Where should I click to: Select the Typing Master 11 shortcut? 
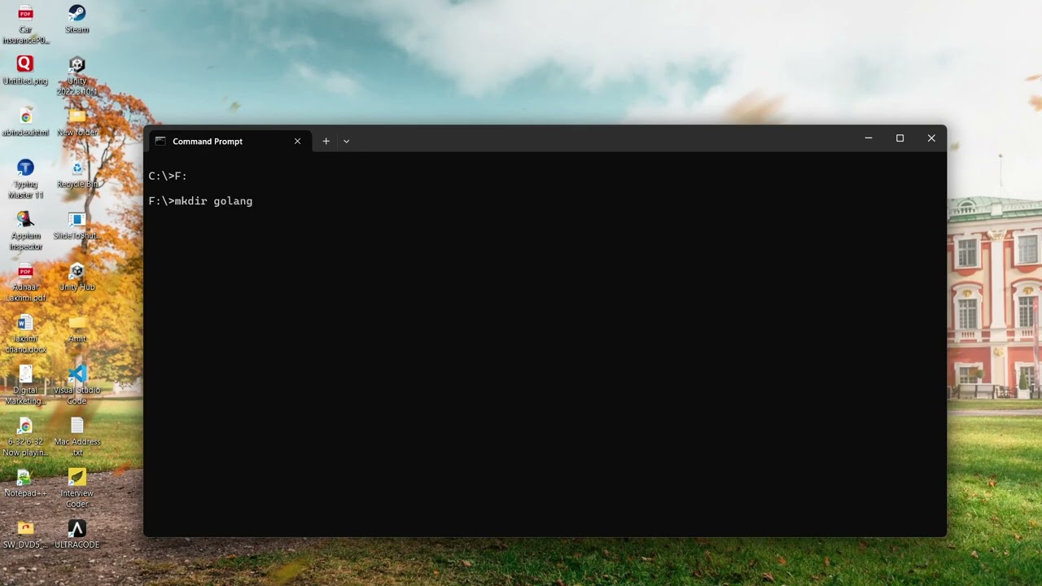pyautogui.click(x=25, y=168)
